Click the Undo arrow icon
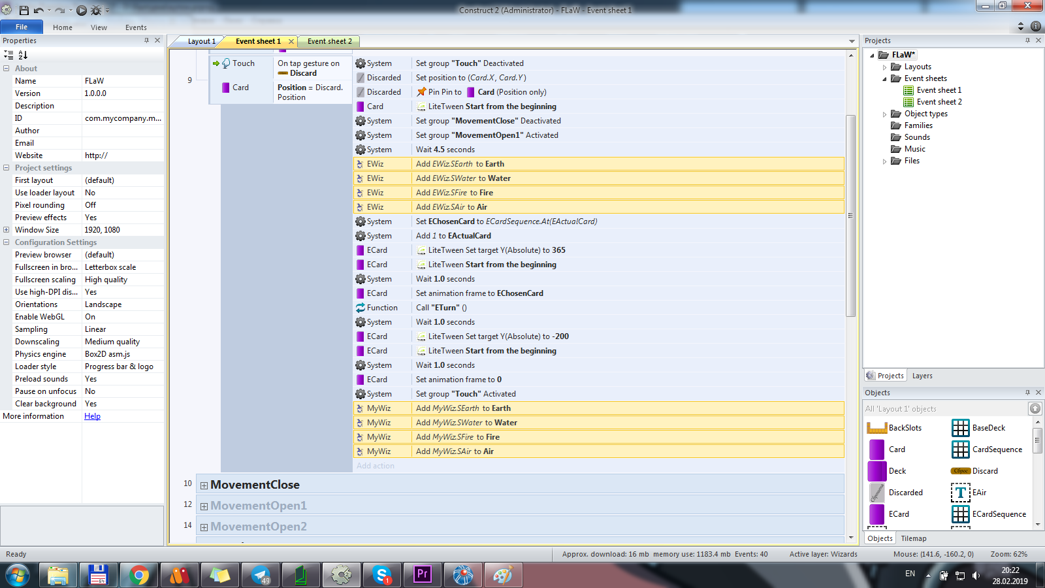Viewport: 1045px width, 588px height. coord(39,10)
